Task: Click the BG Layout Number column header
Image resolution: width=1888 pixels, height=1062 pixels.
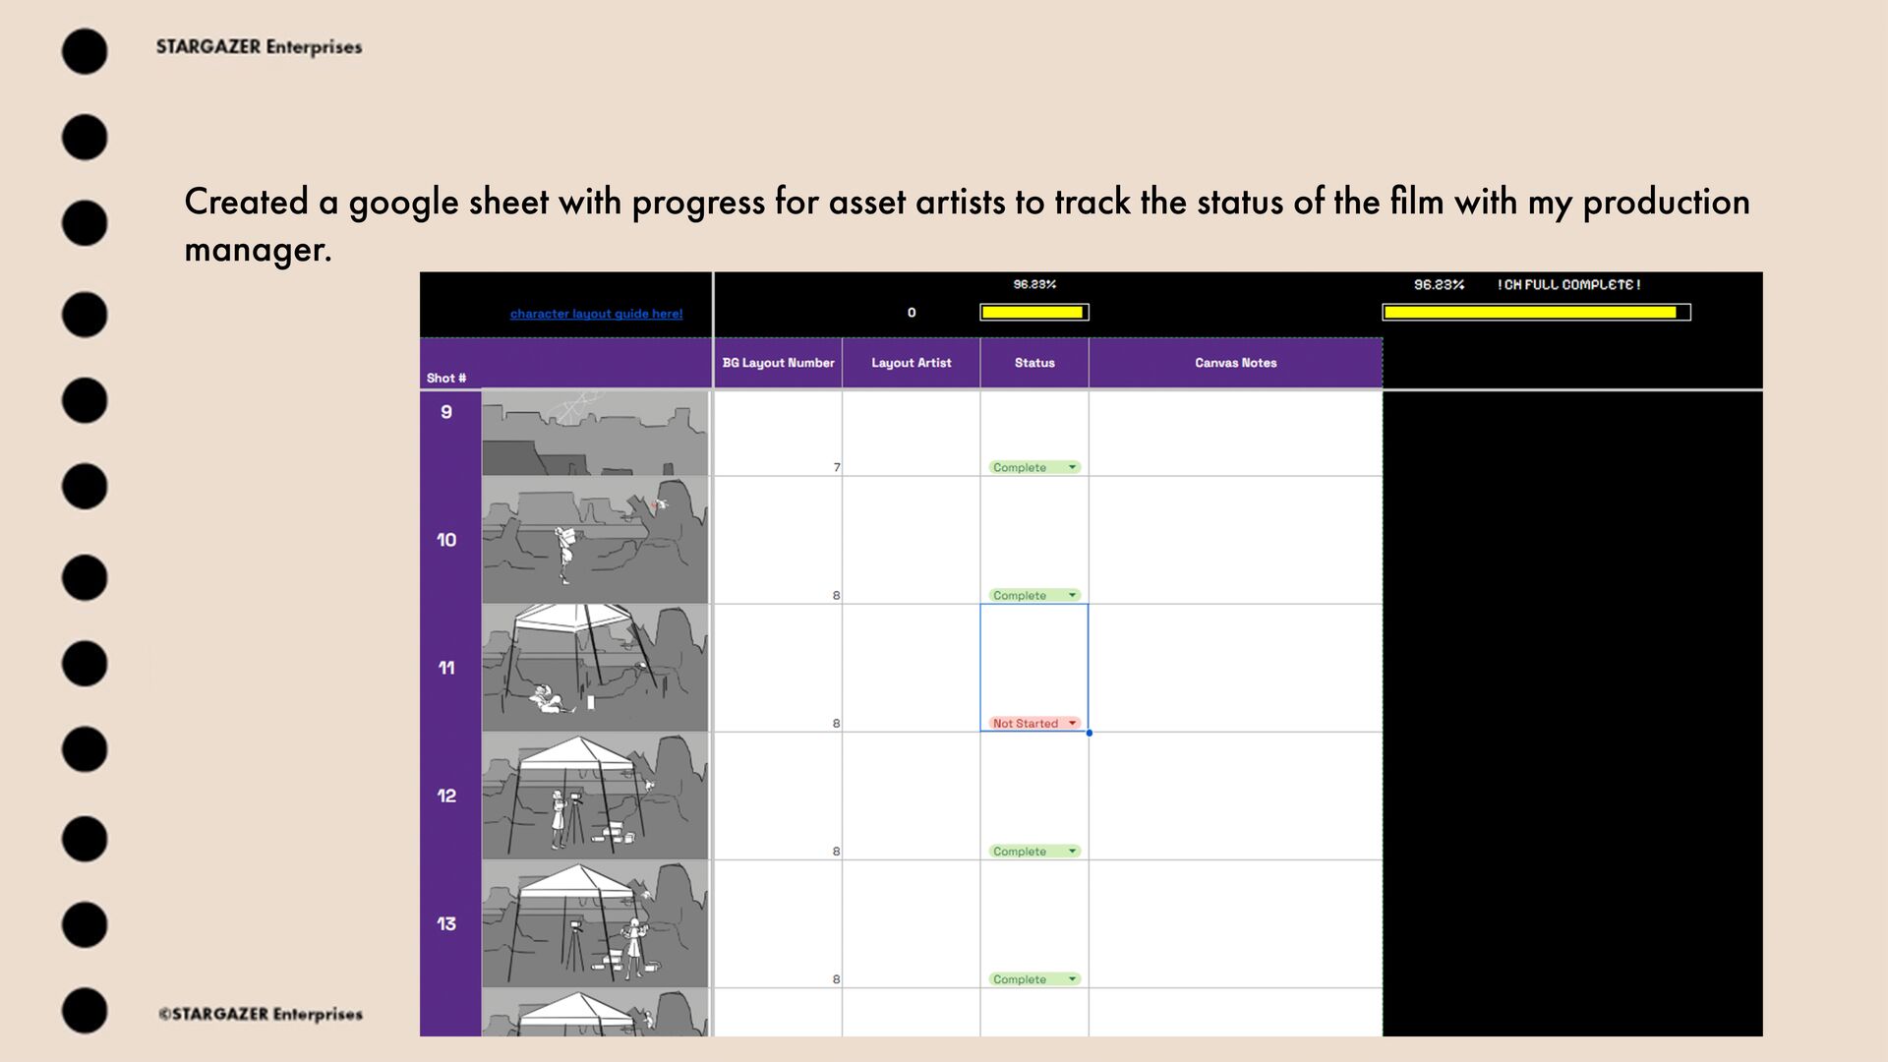Action: [778, 363]
